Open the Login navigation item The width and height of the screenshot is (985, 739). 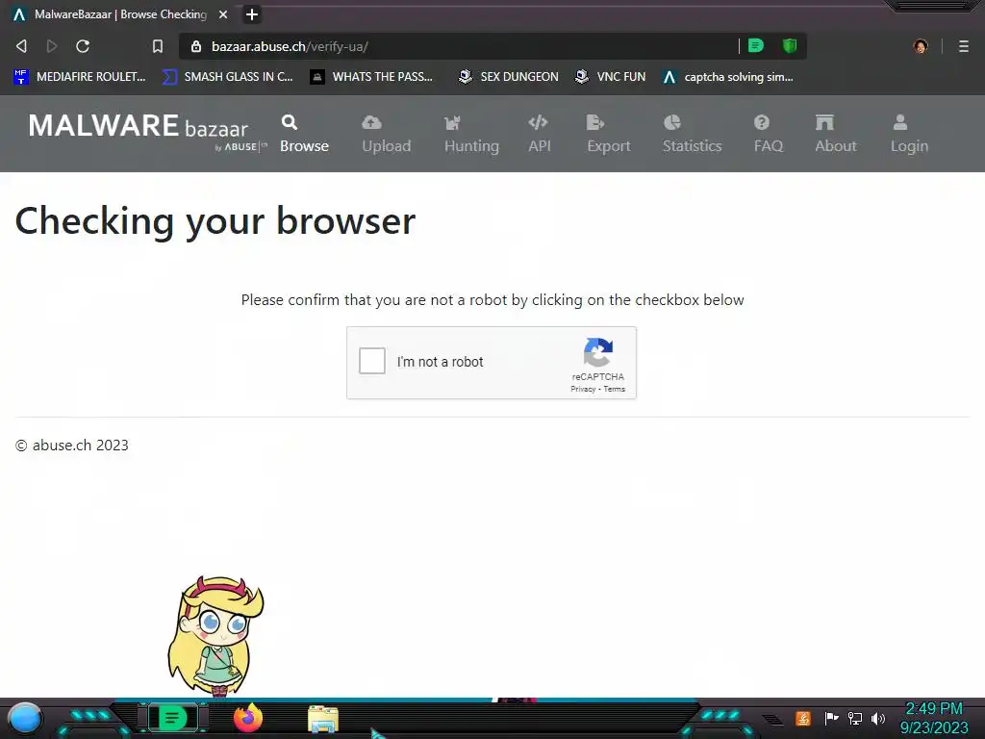point(909,133)
